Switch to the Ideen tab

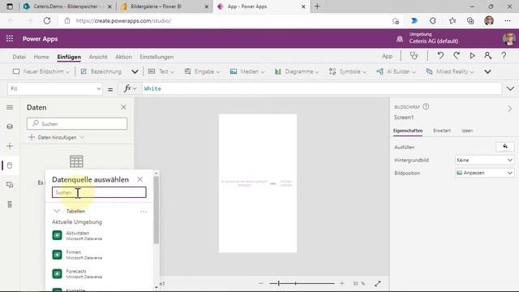[x=467, y=131]
